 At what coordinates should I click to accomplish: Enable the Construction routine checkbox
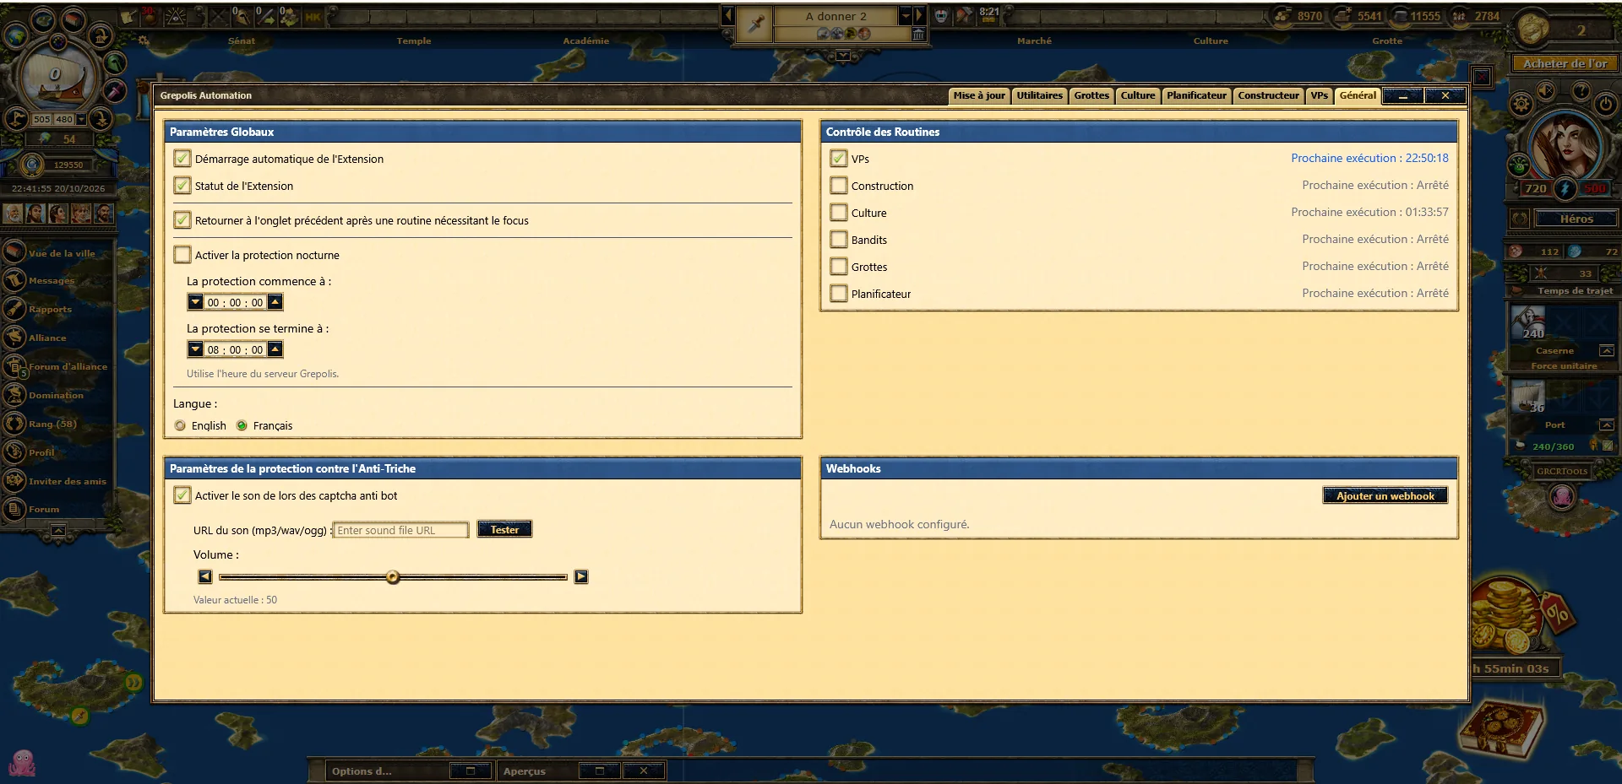pos(839,186)
